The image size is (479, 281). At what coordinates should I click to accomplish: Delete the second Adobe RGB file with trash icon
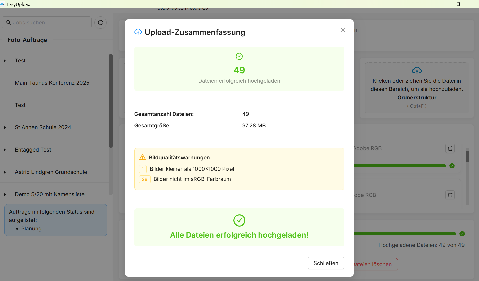450,195
